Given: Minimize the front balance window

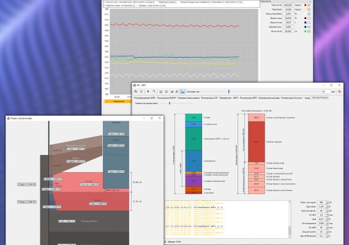Looking at the screenshot, I should point(323,85).
